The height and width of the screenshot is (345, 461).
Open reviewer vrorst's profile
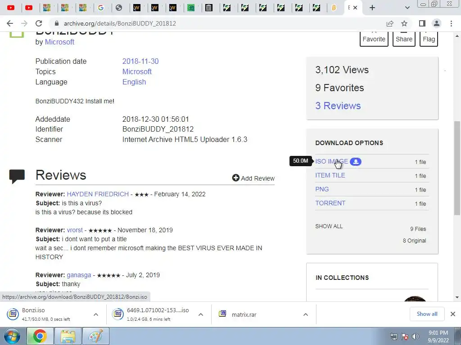coord(75,230)
